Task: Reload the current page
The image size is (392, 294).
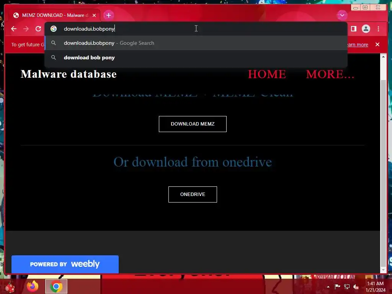Action: pyautogui.click(x=38, y=29)
